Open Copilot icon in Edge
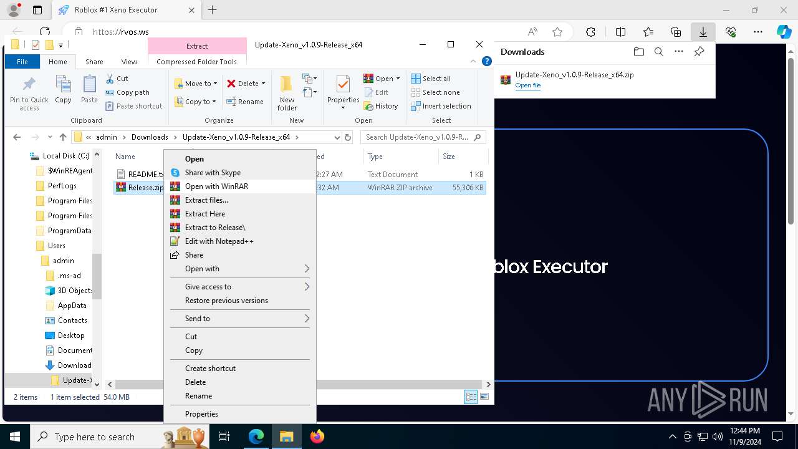The width and height of the screenshot is (798, 449). (x=784, y=32)
